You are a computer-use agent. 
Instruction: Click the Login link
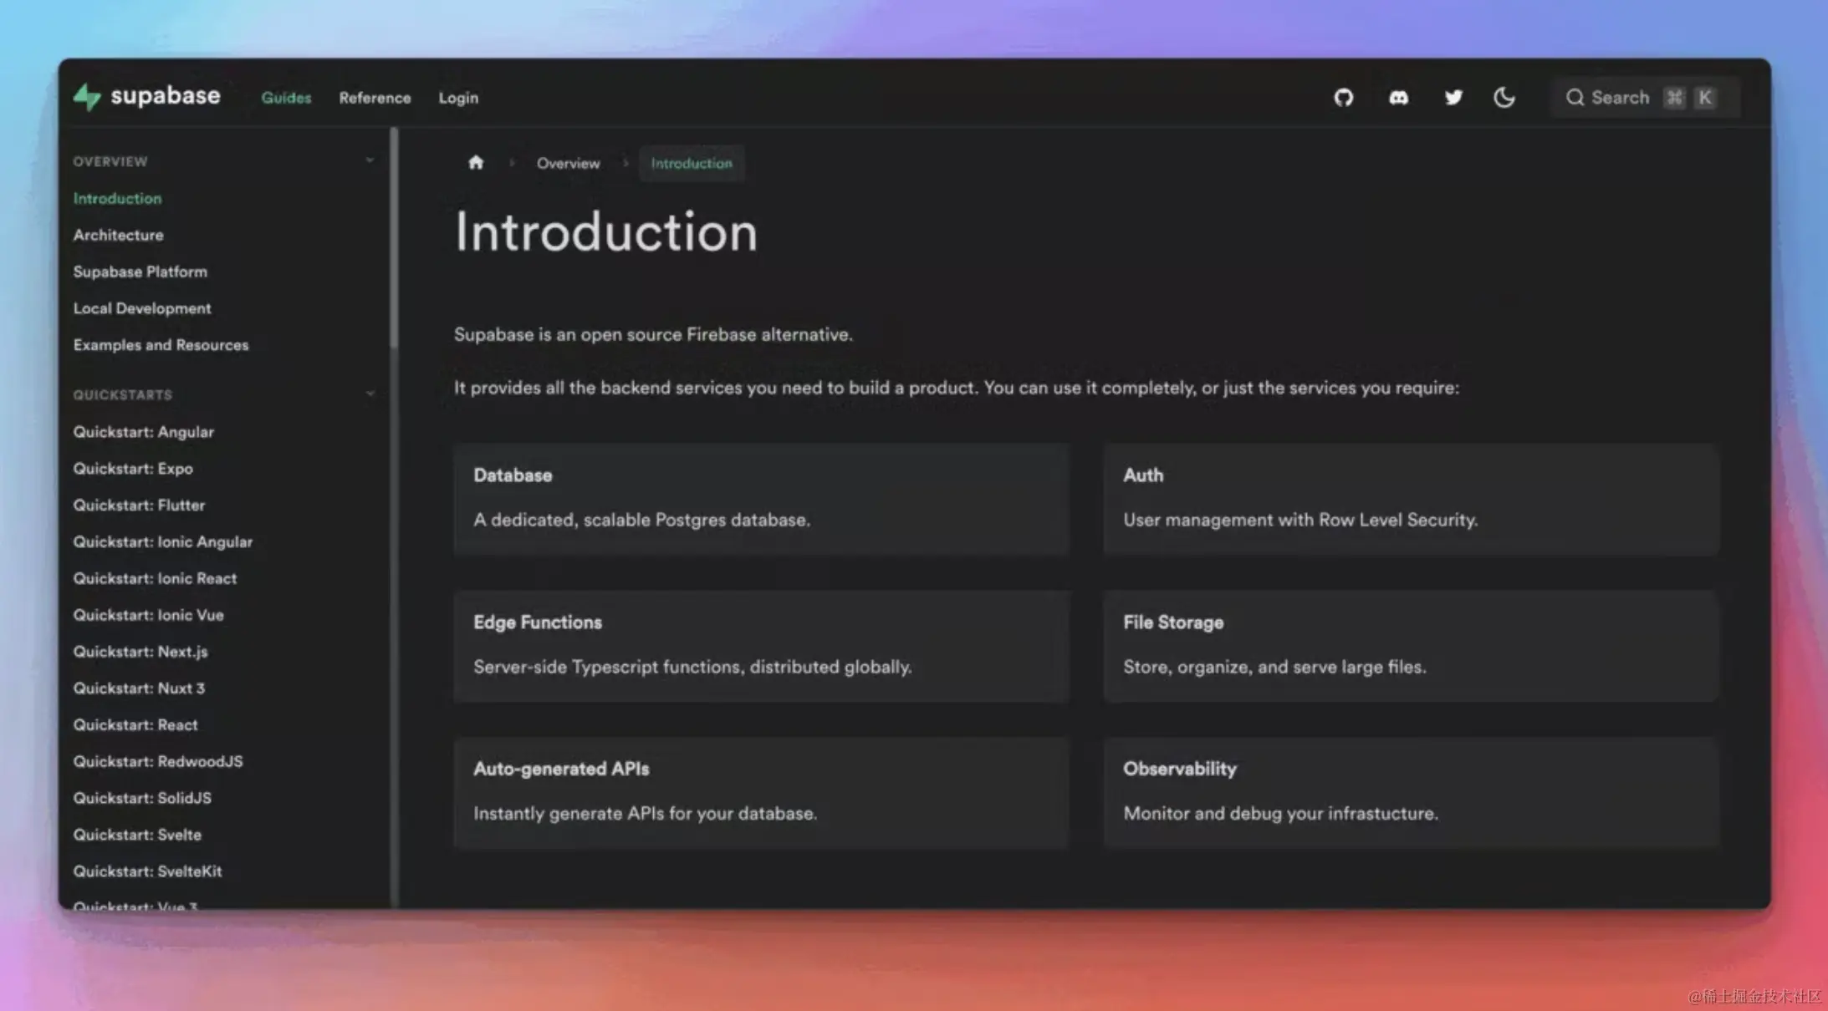pos(458,98)
